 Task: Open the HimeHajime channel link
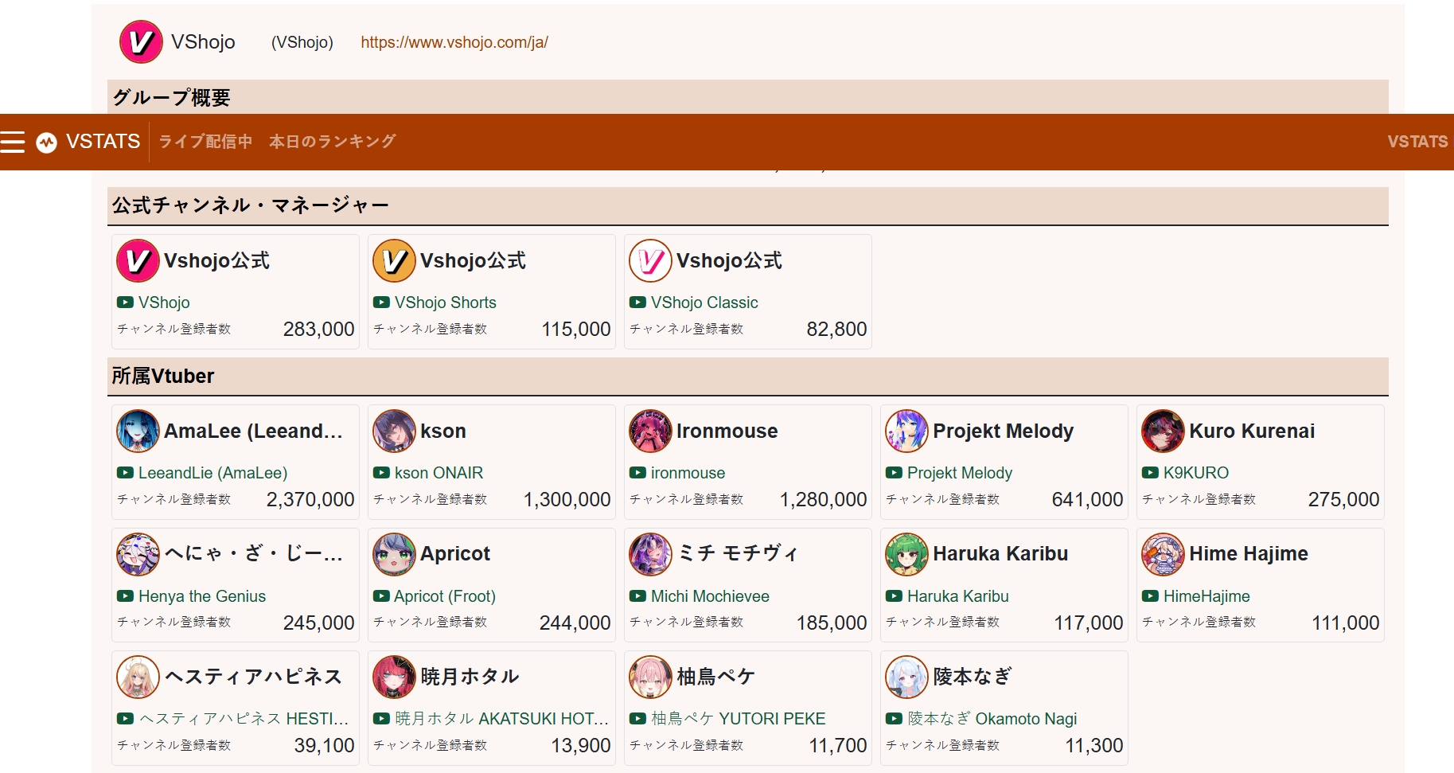pos(1206,596)
